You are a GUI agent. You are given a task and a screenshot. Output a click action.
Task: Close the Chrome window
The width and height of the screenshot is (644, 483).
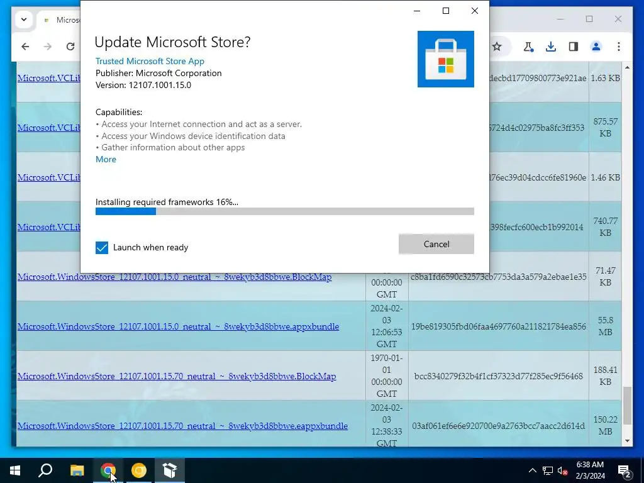click(x=618, y=19)
